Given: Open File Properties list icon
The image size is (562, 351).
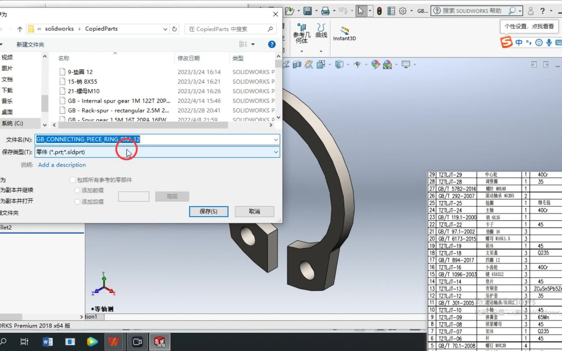Looking at the screenshot, I should [x=391, y=11].
